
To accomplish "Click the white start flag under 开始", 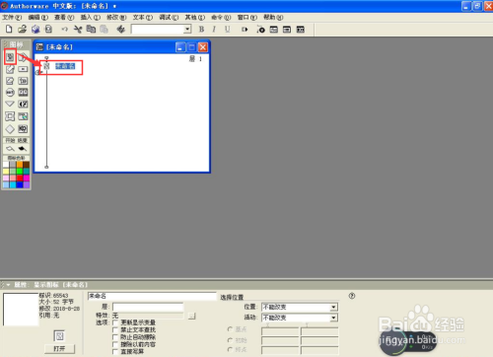I will click(x=10, y=149).
